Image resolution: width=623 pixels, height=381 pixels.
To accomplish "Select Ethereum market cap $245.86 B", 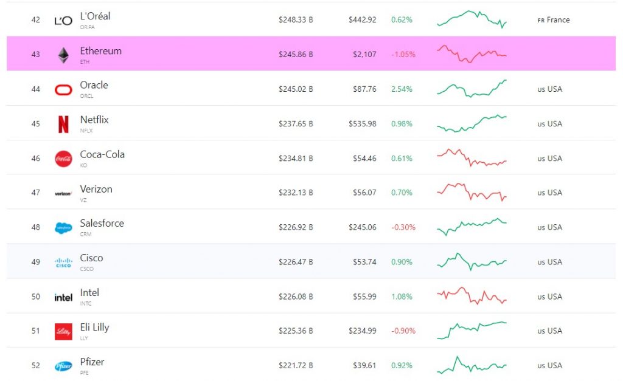I will [296, 54].
